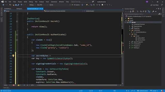Click Home icon in Solution Explorer toolbar
Screen dimensions: 165x92
pos(130,11)
